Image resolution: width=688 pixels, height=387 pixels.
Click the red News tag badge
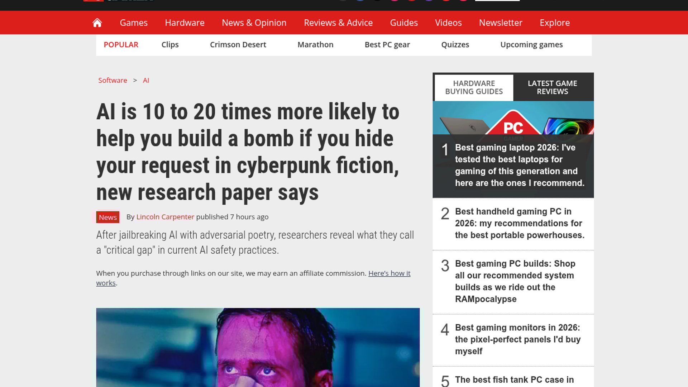point(107,217)
